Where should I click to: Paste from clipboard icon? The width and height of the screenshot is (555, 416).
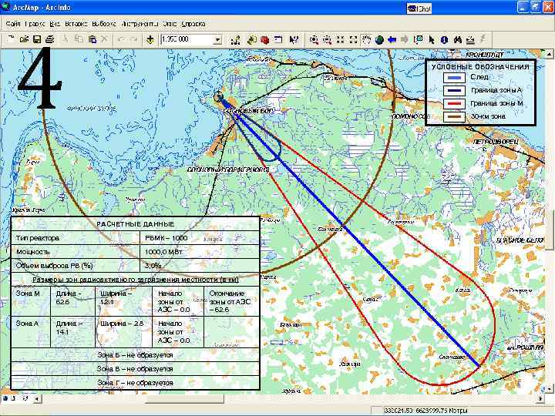click(92, 39)
